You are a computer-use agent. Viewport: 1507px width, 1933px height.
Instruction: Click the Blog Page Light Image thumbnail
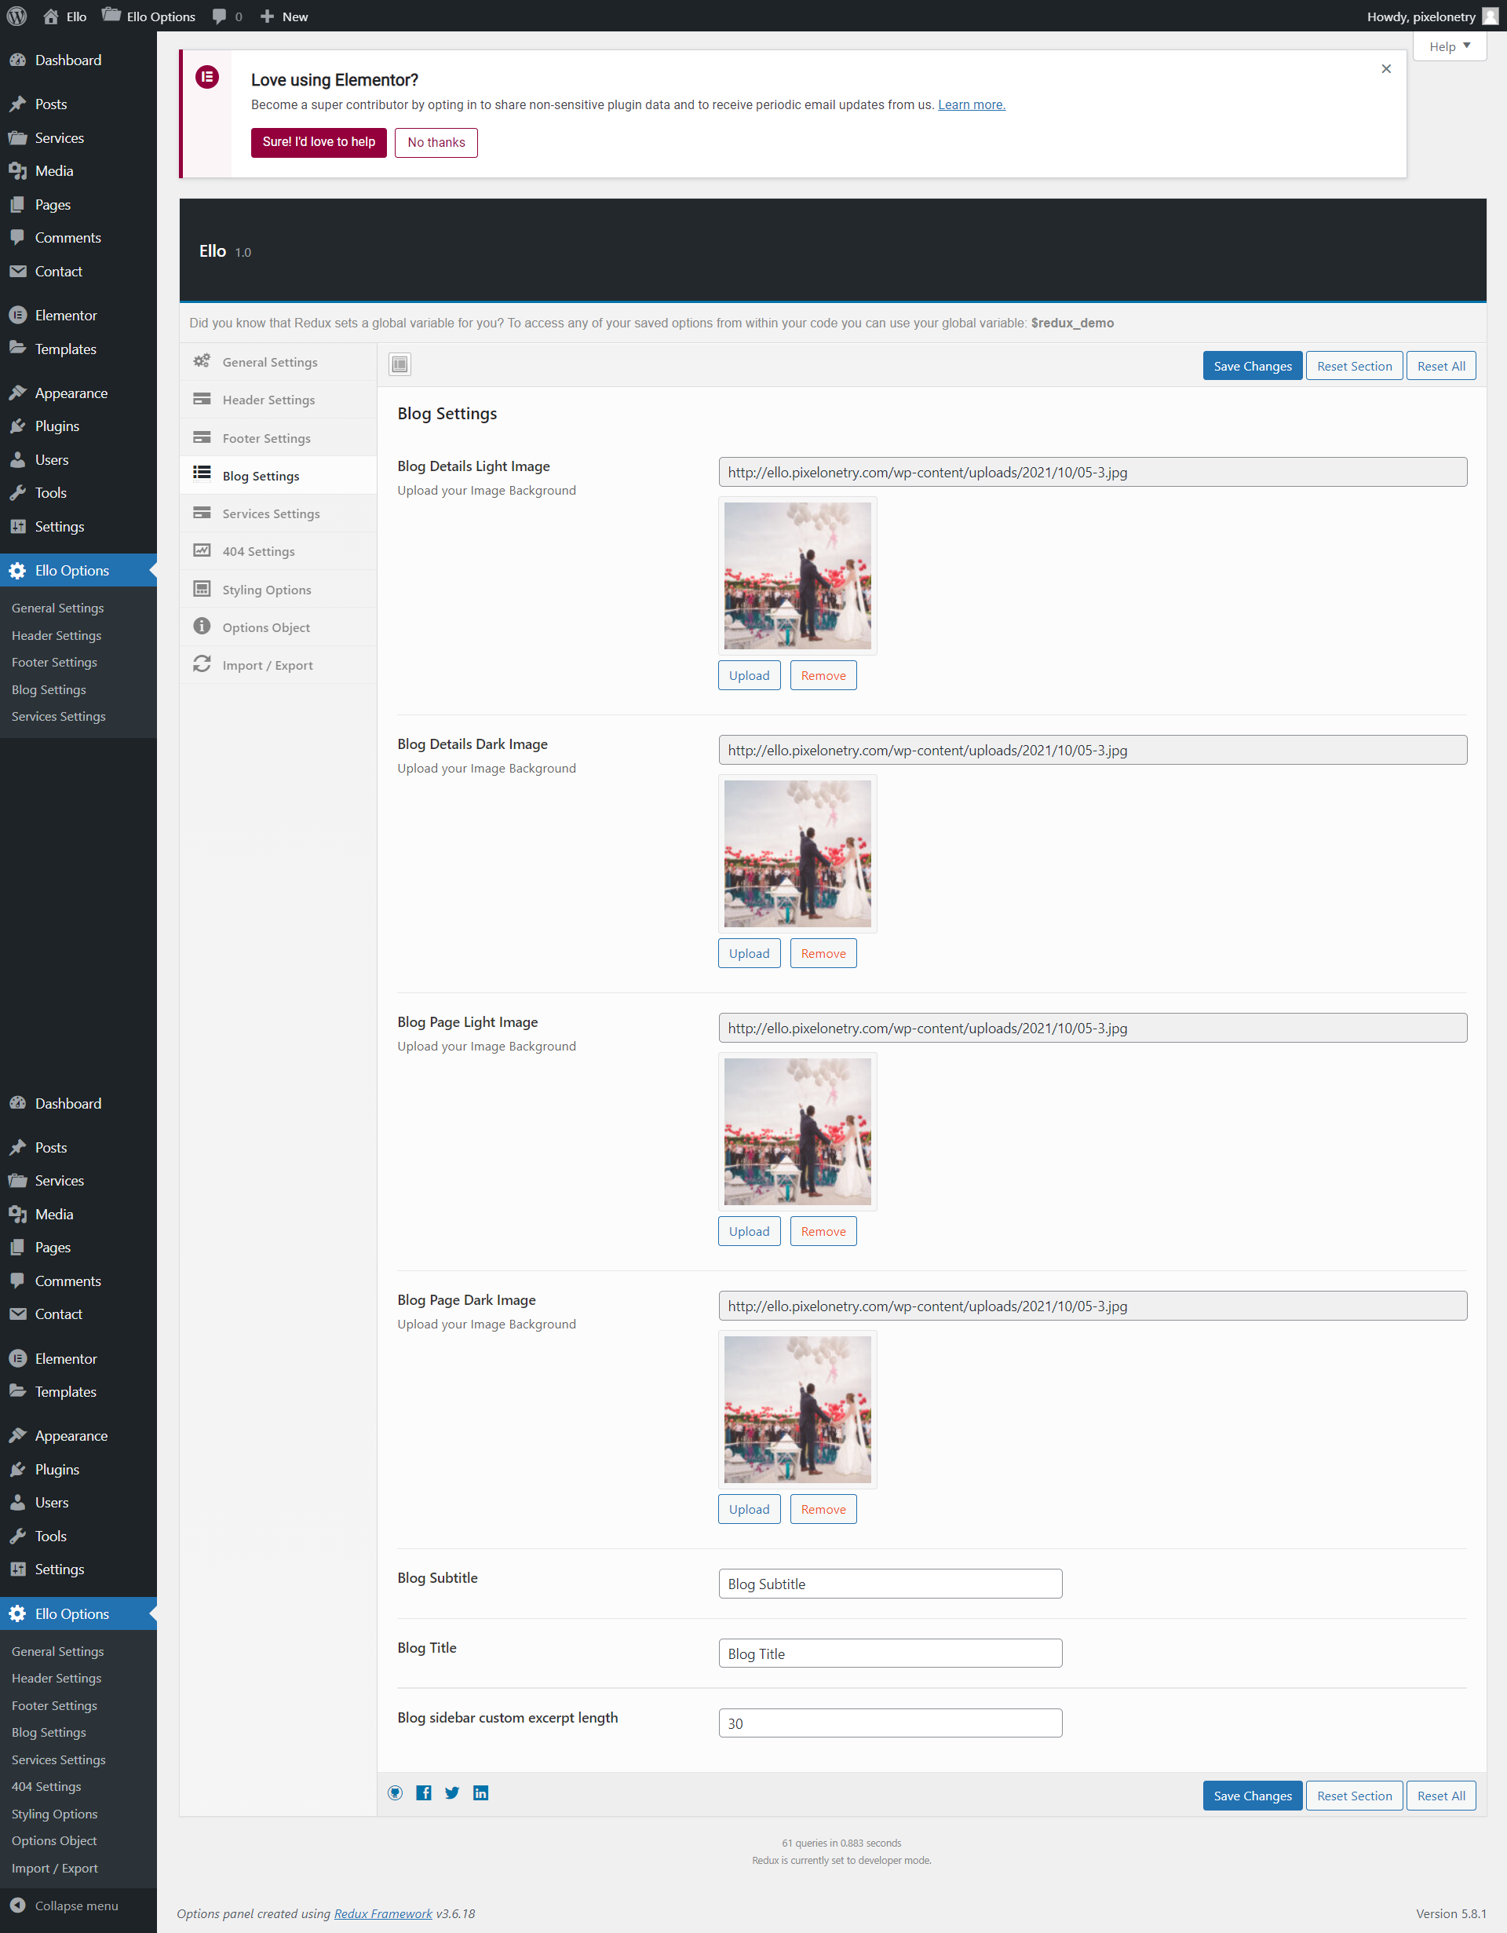click(x=797, y=1131)
